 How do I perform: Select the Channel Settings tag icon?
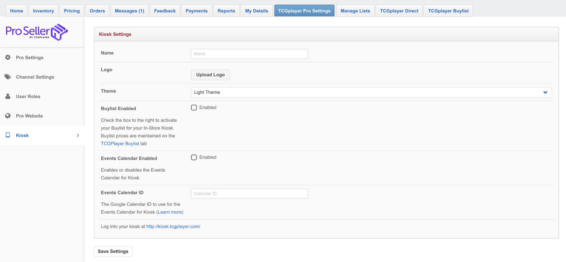(x=8, y=77)
